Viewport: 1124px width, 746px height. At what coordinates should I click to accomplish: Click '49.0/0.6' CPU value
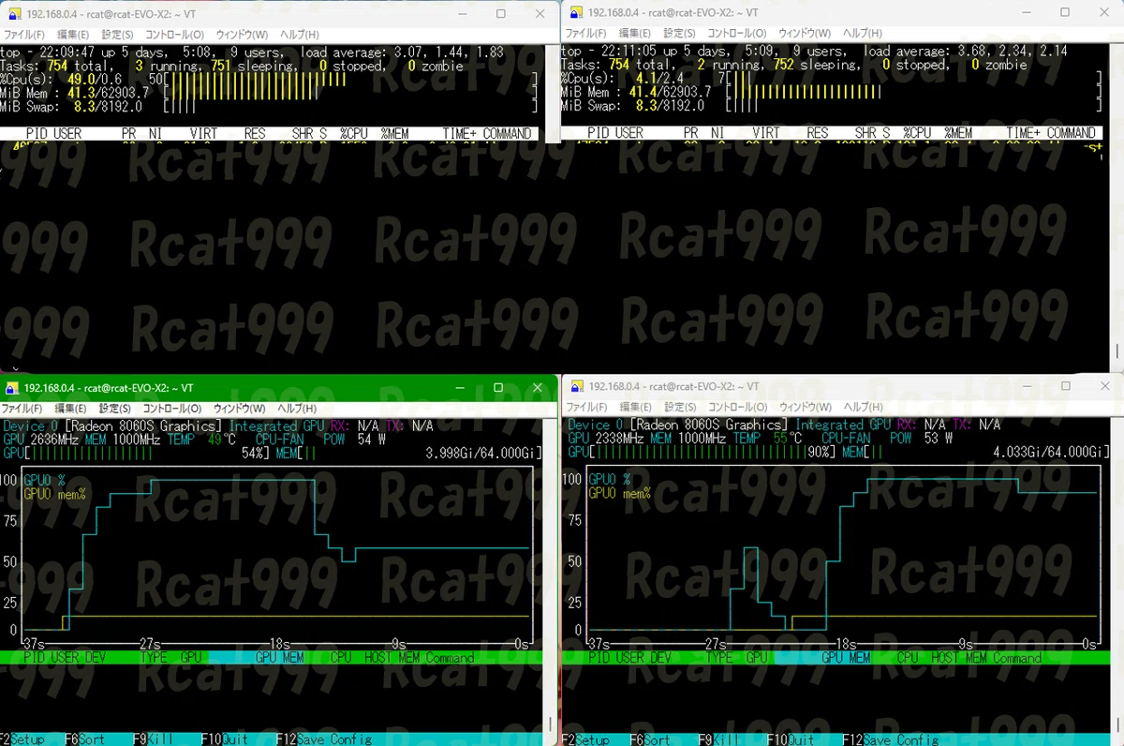[96, 79]
